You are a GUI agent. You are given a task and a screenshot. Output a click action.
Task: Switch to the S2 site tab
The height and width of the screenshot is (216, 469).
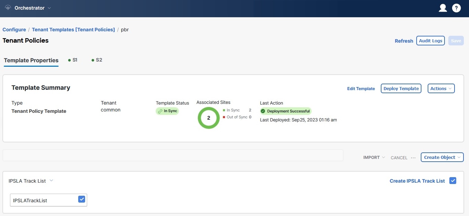point(97,60)
